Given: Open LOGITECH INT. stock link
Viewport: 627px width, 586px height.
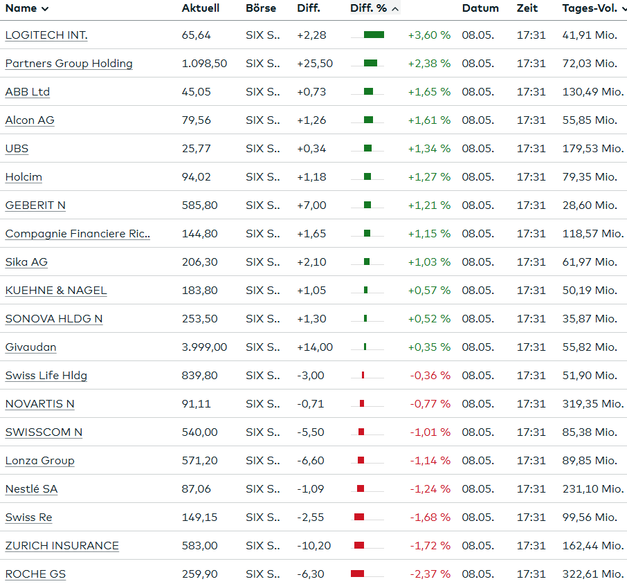Looking at the screenshot, I should pyautogui.click(x=46, y=35).
